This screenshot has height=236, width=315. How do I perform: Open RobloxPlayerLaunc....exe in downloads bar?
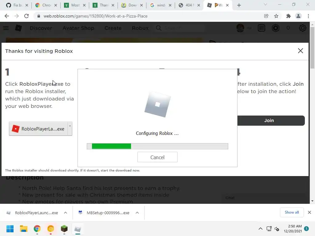pos(32,213)
